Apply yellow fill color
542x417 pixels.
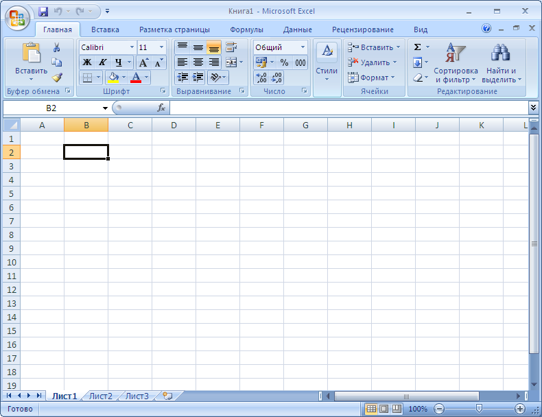pyautogui.click(x=113, y=78)
